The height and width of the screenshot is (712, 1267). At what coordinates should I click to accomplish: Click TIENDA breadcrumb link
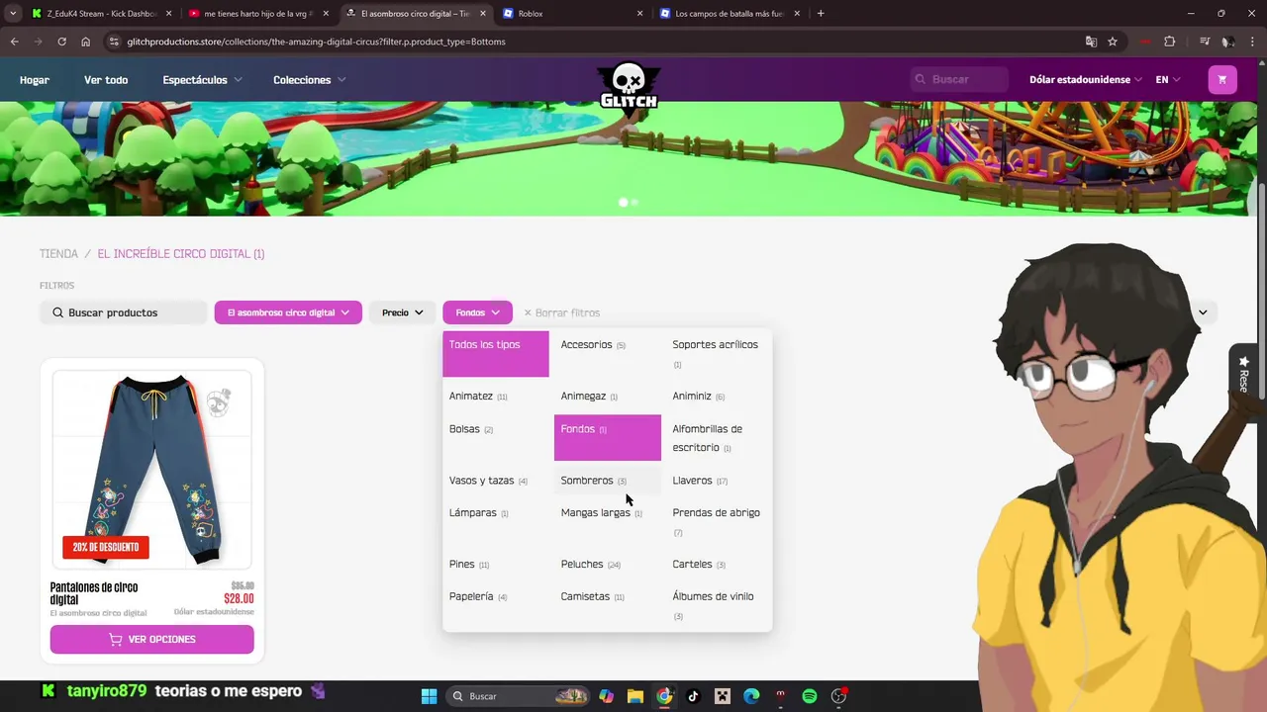[58, 254]
